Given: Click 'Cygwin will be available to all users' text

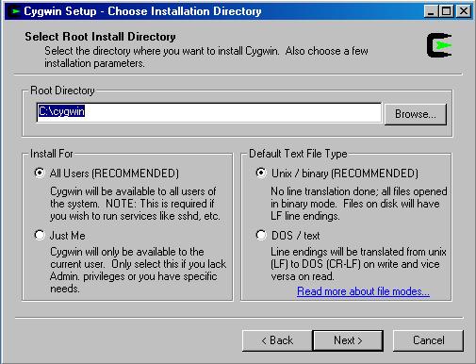Looking at the screenshot, I should 135,204.
